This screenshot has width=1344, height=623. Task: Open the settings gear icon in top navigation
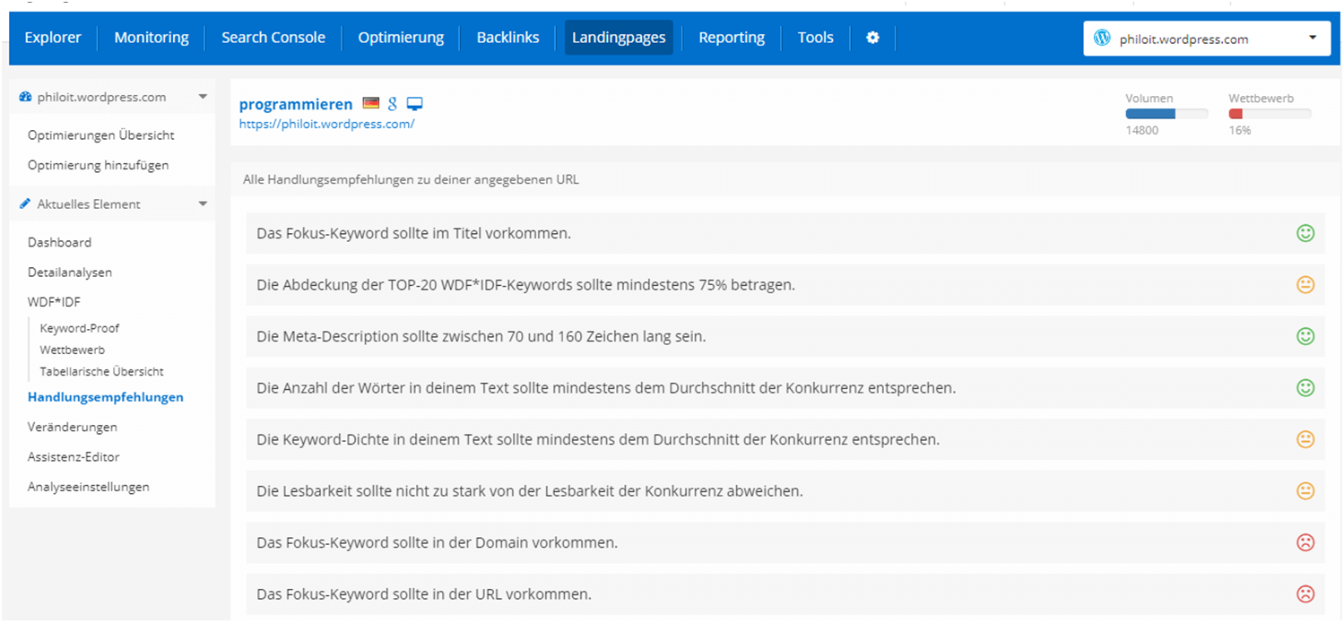pos(872,38)
